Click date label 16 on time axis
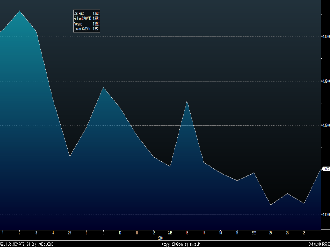330x247 pixels. click(x=187, y=233)
